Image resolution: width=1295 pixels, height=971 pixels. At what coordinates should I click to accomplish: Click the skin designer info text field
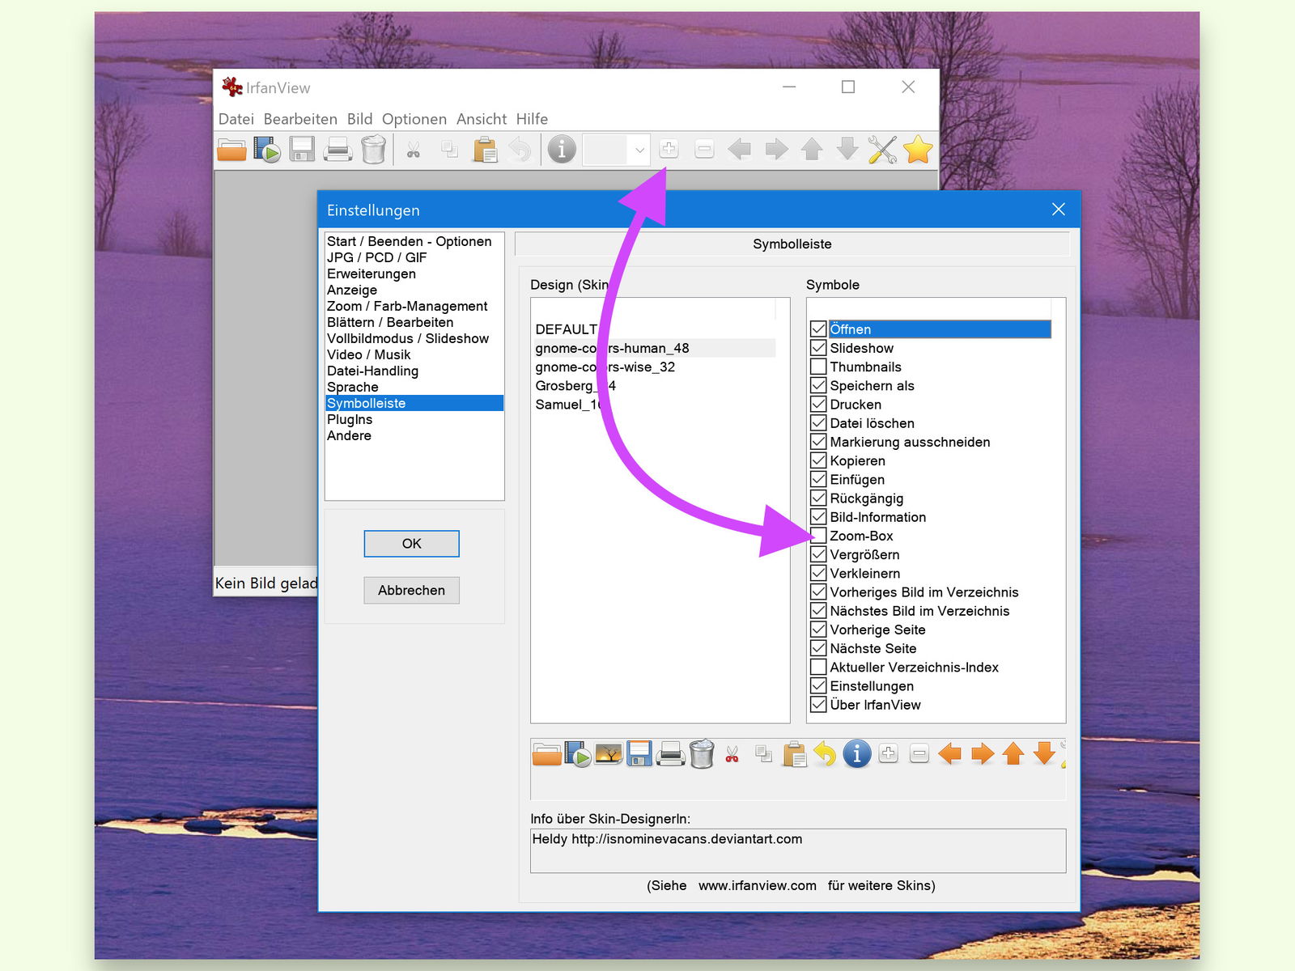click(798, 850)
